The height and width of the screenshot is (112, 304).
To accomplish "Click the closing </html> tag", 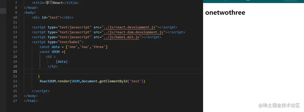I will (x=31, y=101).
